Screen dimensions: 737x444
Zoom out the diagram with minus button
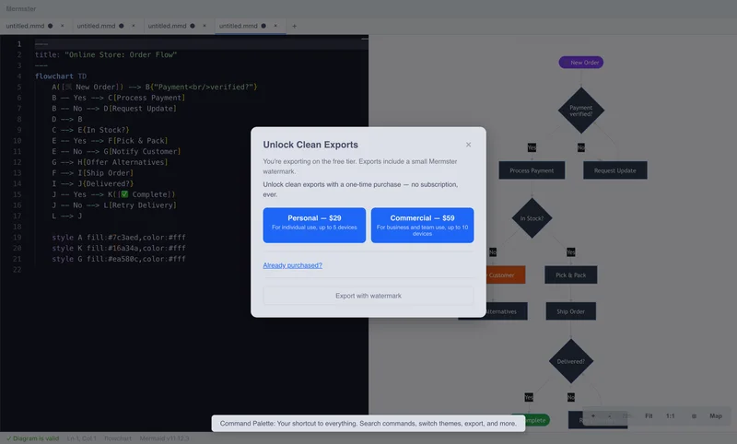[x=610, y=415]
